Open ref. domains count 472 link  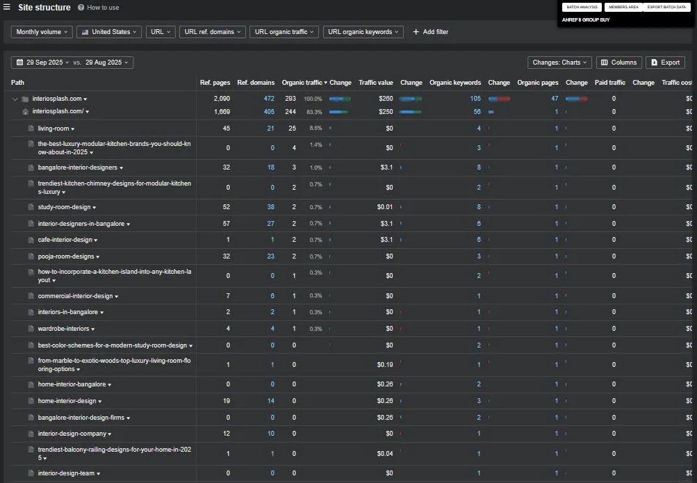pos(269,99)
